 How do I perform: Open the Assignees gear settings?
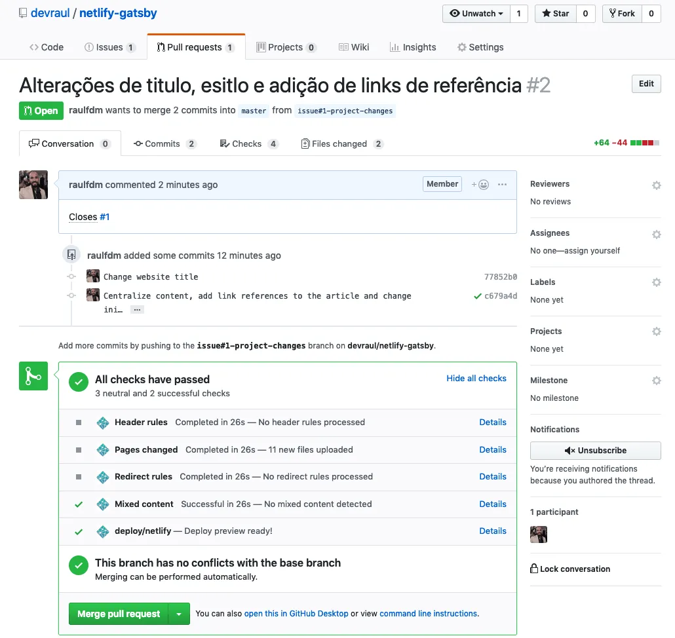pyautogui.click(x=656, y=235)
